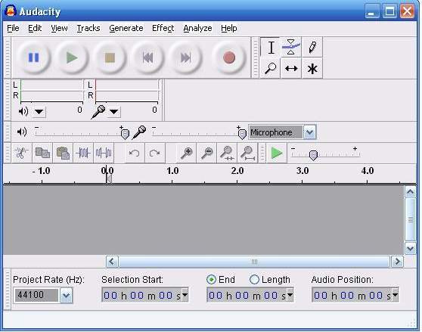Open Selection Start time format dropdown
Screen dimensions: 422x332
coord(185,295)
